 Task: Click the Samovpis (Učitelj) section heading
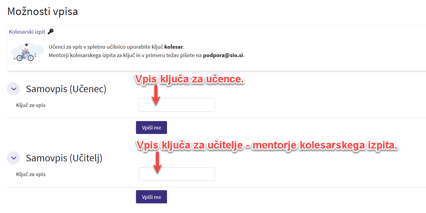pos(64,158)
